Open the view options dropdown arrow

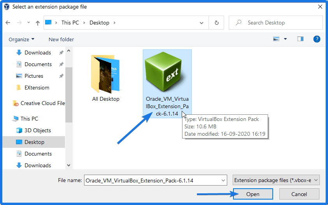(285, 39)
